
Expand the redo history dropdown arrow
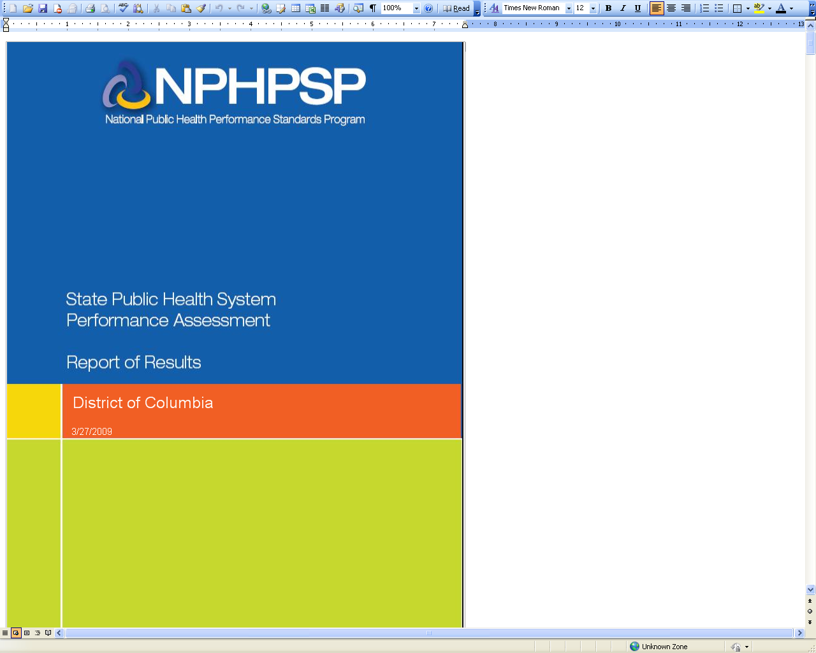pos(251,8)
